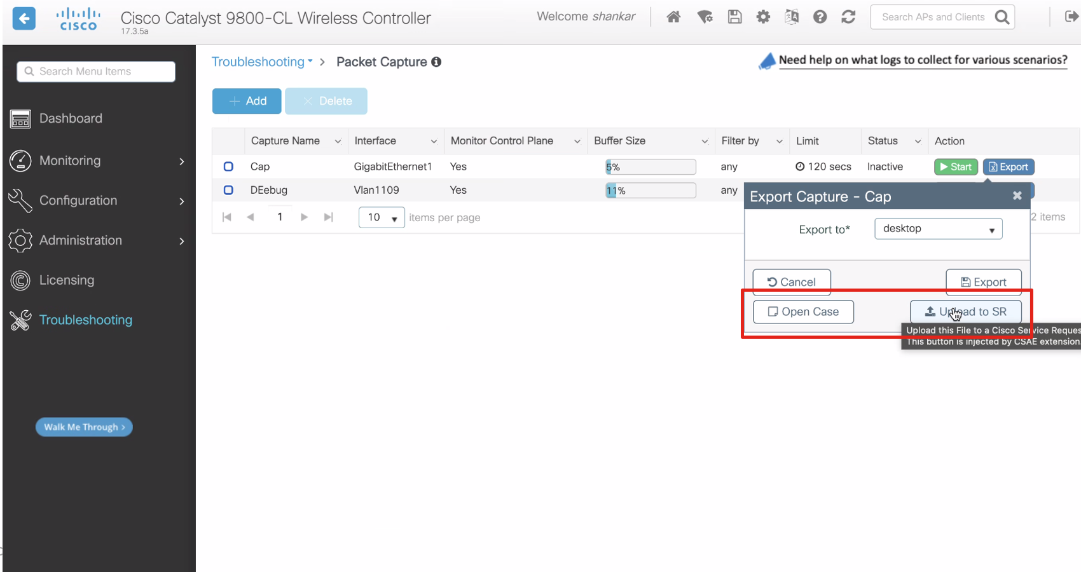Open Monitor Control Plane column dropdown

point(577,142)
